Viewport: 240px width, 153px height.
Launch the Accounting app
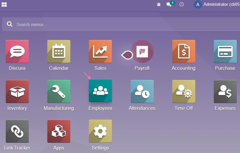pos(184,52)
